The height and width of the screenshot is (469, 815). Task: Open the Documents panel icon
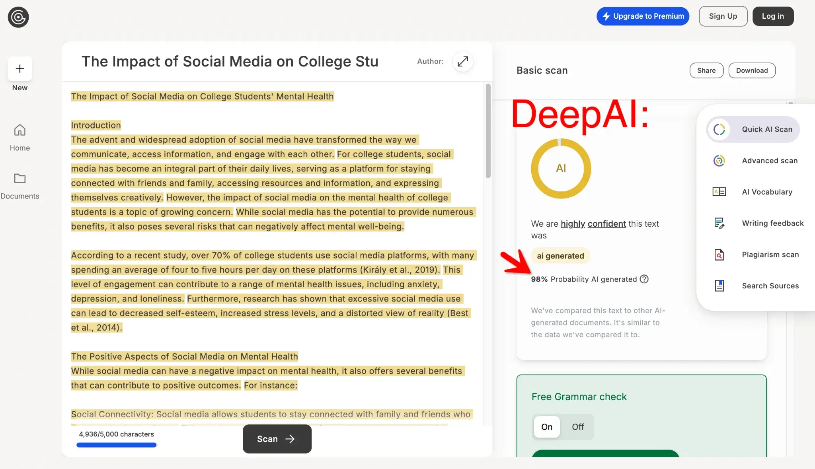pos(19,180)
